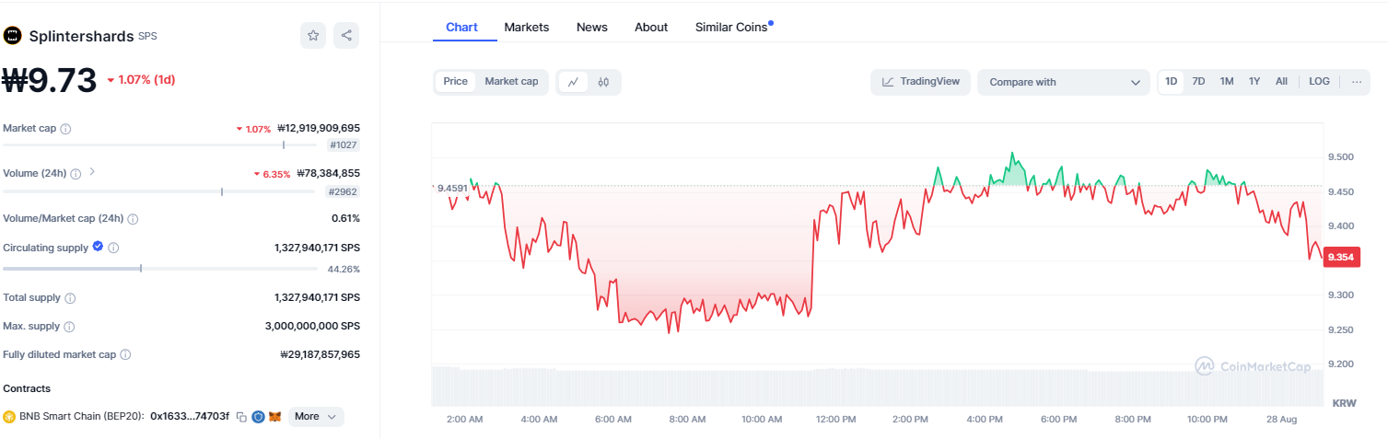Click the 9.4591 opening price label
This screenshot has height=439, width=1388.
[451, 189]
